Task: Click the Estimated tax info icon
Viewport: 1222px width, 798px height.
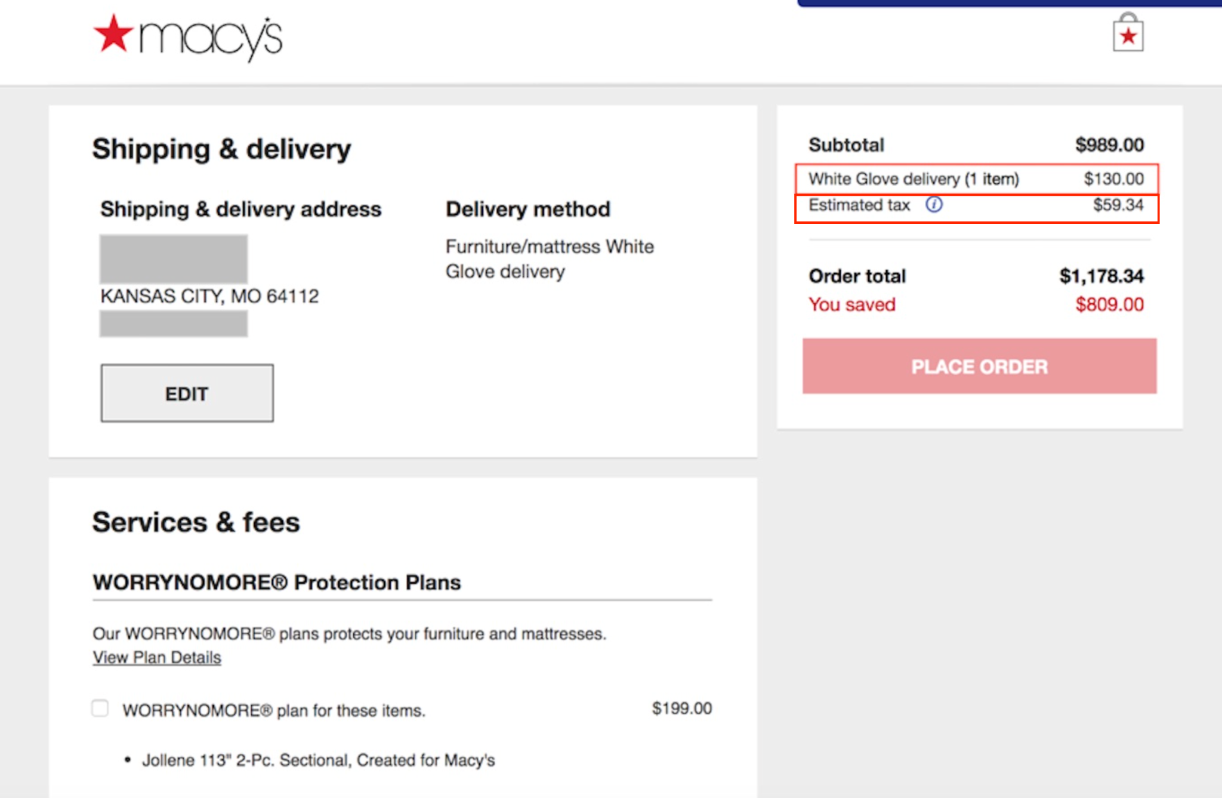Action: (x=934, y=205)
